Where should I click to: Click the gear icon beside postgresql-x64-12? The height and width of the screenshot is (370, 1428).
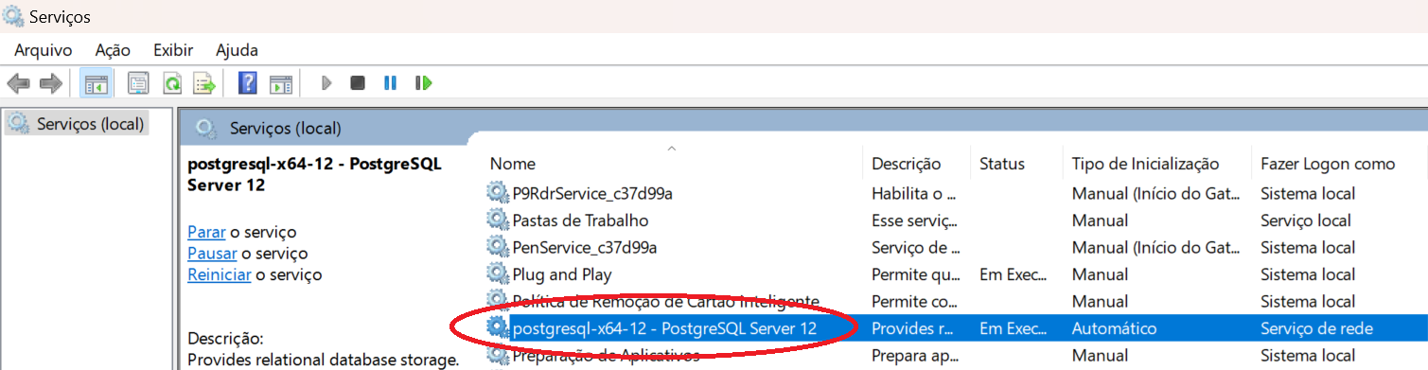(x=498, y=328)
